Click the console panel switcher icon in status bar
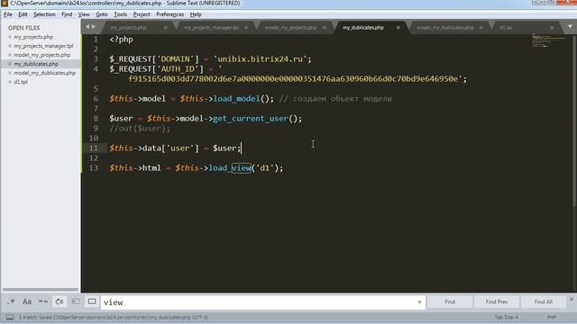The image size is (577, 324). (10, 317)
